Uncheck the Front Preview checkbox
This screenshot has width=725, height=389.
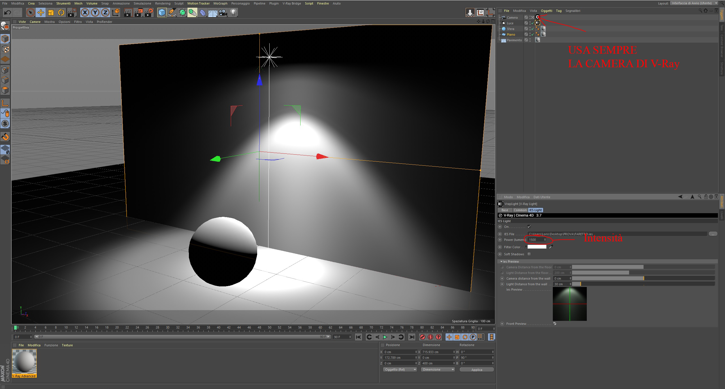(x=555, y=324)
